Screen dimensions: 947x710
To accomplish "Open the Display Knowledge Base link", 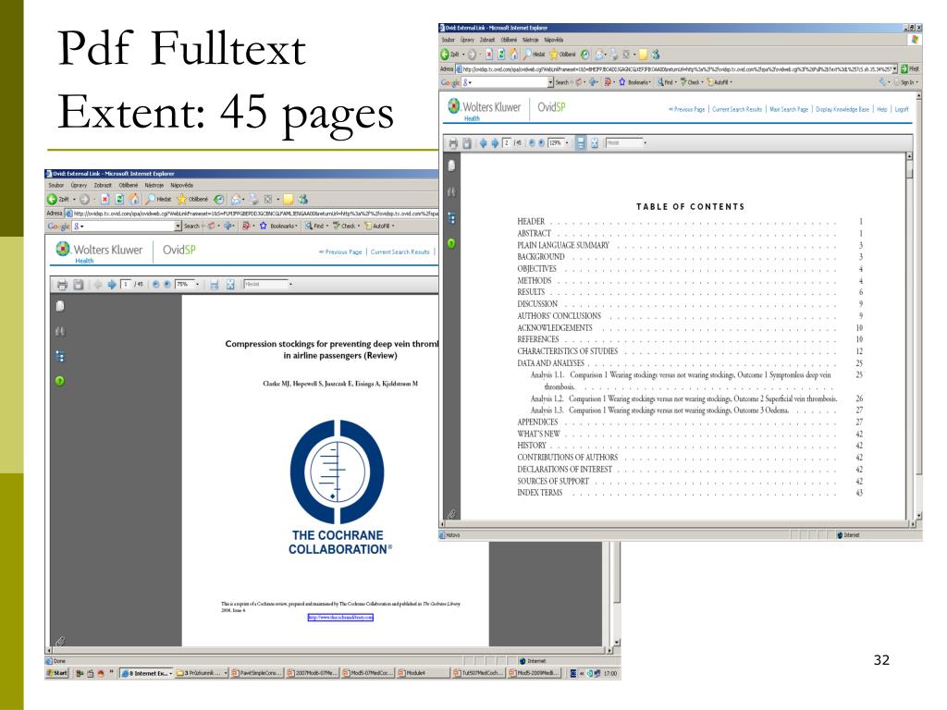I will coord(842,109).
